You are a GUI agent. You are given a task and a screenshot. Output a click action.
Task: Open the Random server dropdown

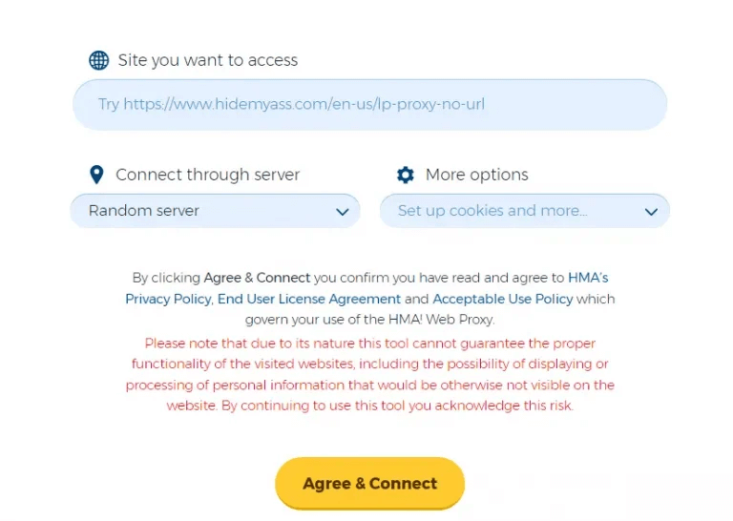215,211
